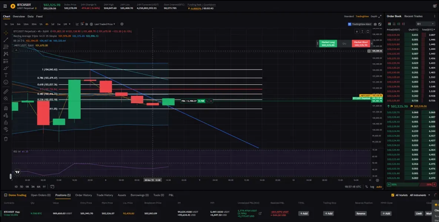Open order book three-dot options menu
This screenshot has width=439, height=222.
pyautogui.click(x=435, y=16)
